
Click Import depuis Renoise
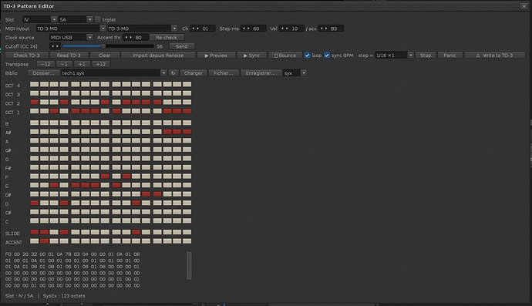(x=158, y=55)
